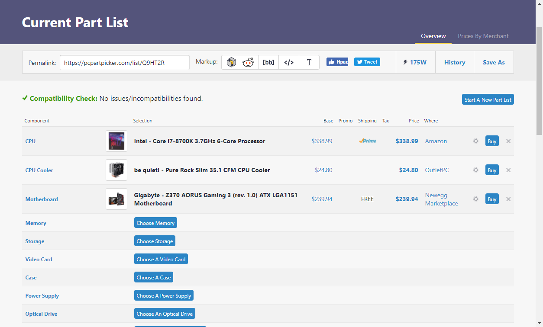Screen dimensions: 543x327
Task: Buy the Motherboard from Newegg Marketplace
Action: pyautogui.click(x=492, y=199)
